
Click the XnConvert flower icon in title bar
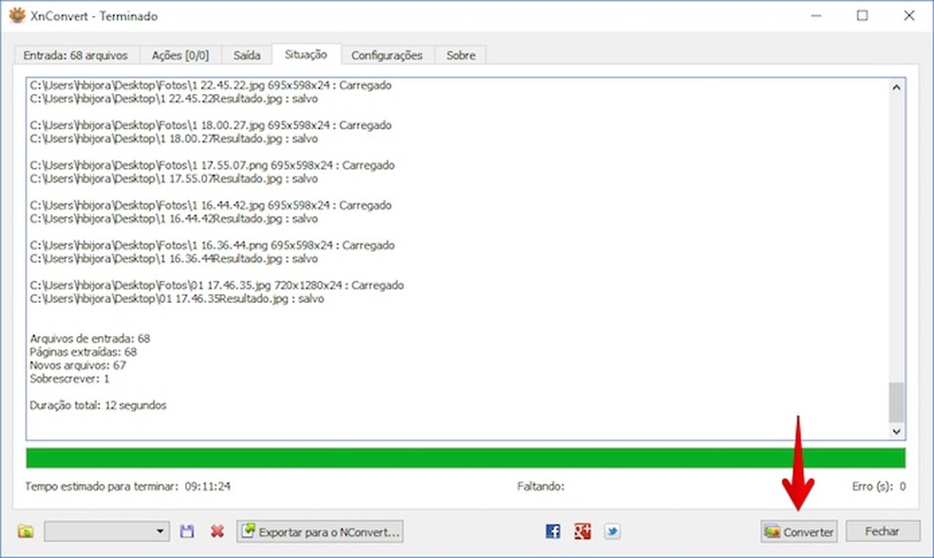(15, 15)
